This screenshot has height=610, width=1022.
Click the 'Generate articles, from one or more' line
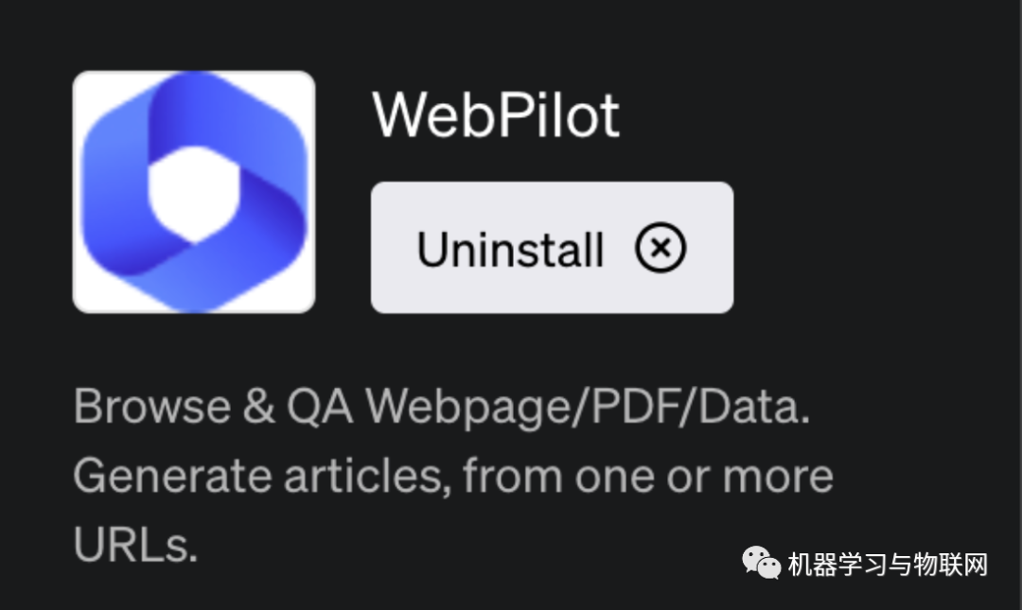[x=452, y=476]
